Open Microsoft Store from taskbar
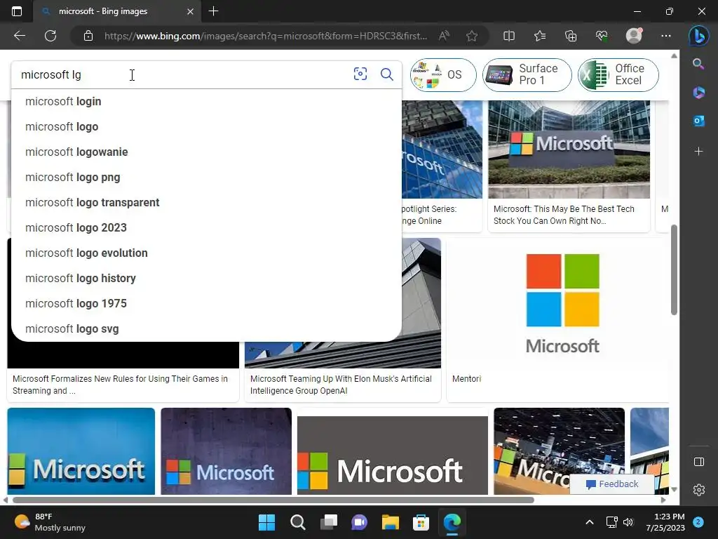 coord(421,522)
